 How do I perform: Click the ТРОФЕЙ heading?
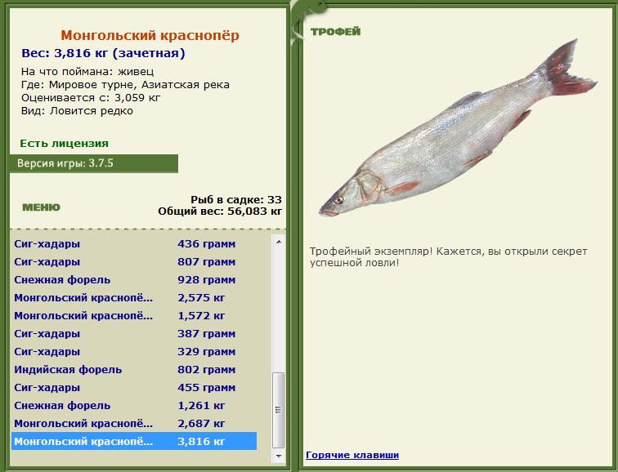(335, 32)
